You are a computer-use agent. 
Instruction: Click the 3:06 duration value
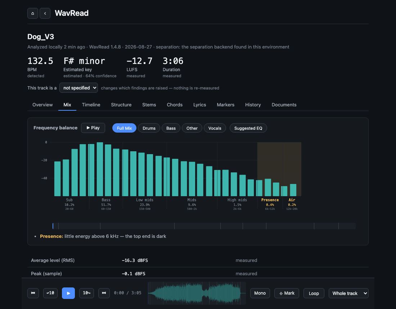[173, 61]
